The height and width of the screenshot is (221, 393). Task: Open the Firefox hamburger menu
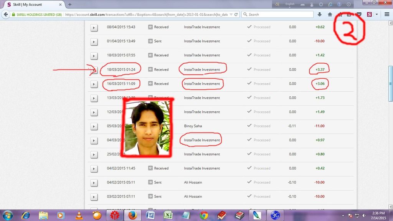(387, 15)
